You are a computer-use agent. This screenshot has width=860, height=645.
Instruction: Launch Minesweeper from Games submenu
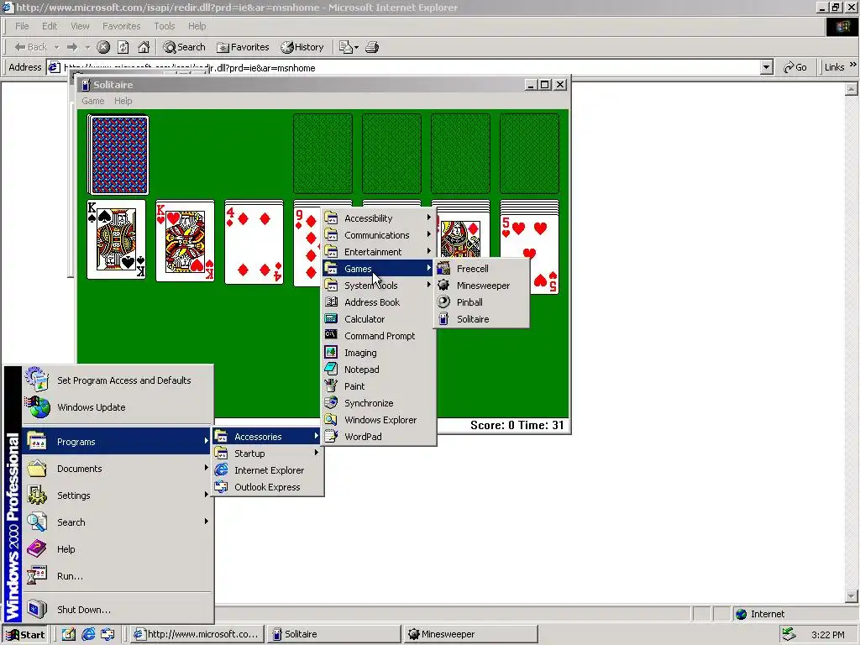click(x=481, y=286)
